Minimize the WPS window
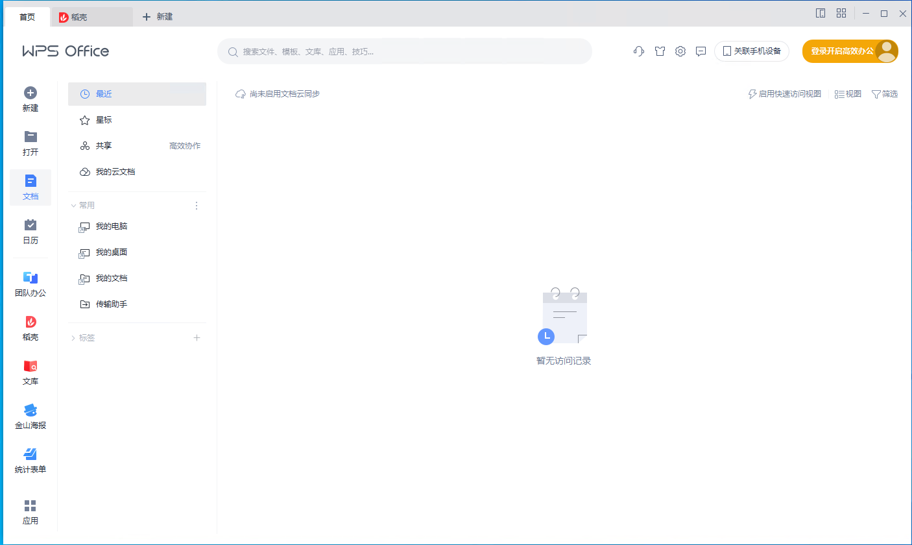 [866, 13]
